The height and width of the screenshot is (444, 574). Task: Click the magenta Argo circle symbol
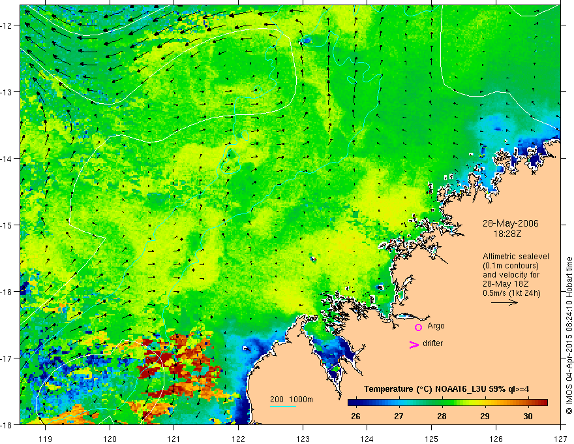418,327
